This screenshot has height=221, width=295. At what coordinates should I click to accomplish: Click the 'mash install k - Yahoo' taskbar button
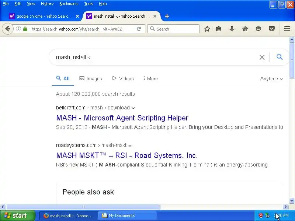pyautogui.click(x=69, y=216)
